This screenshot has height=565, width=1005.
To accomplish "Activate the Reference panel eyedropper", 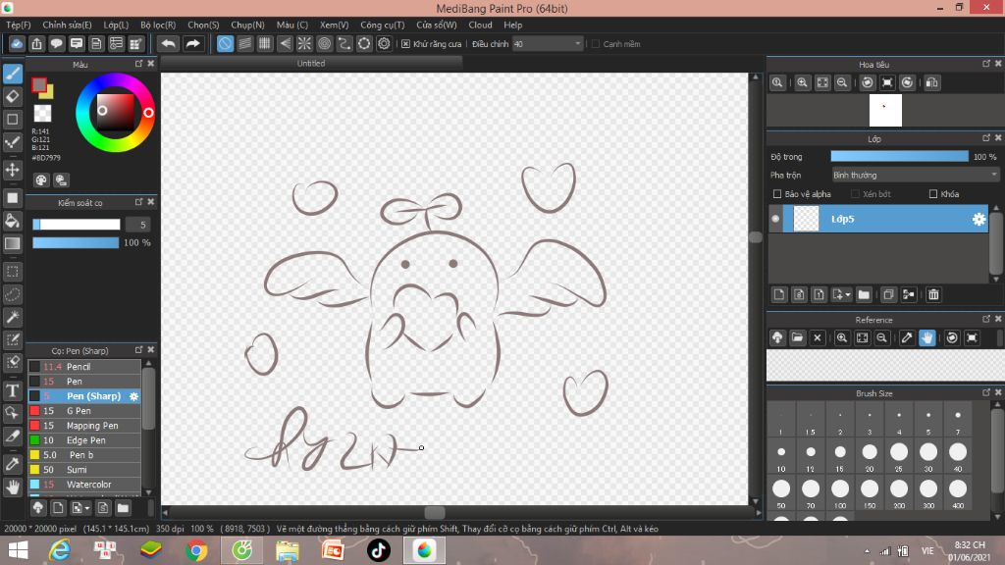I will coord(906,337).
